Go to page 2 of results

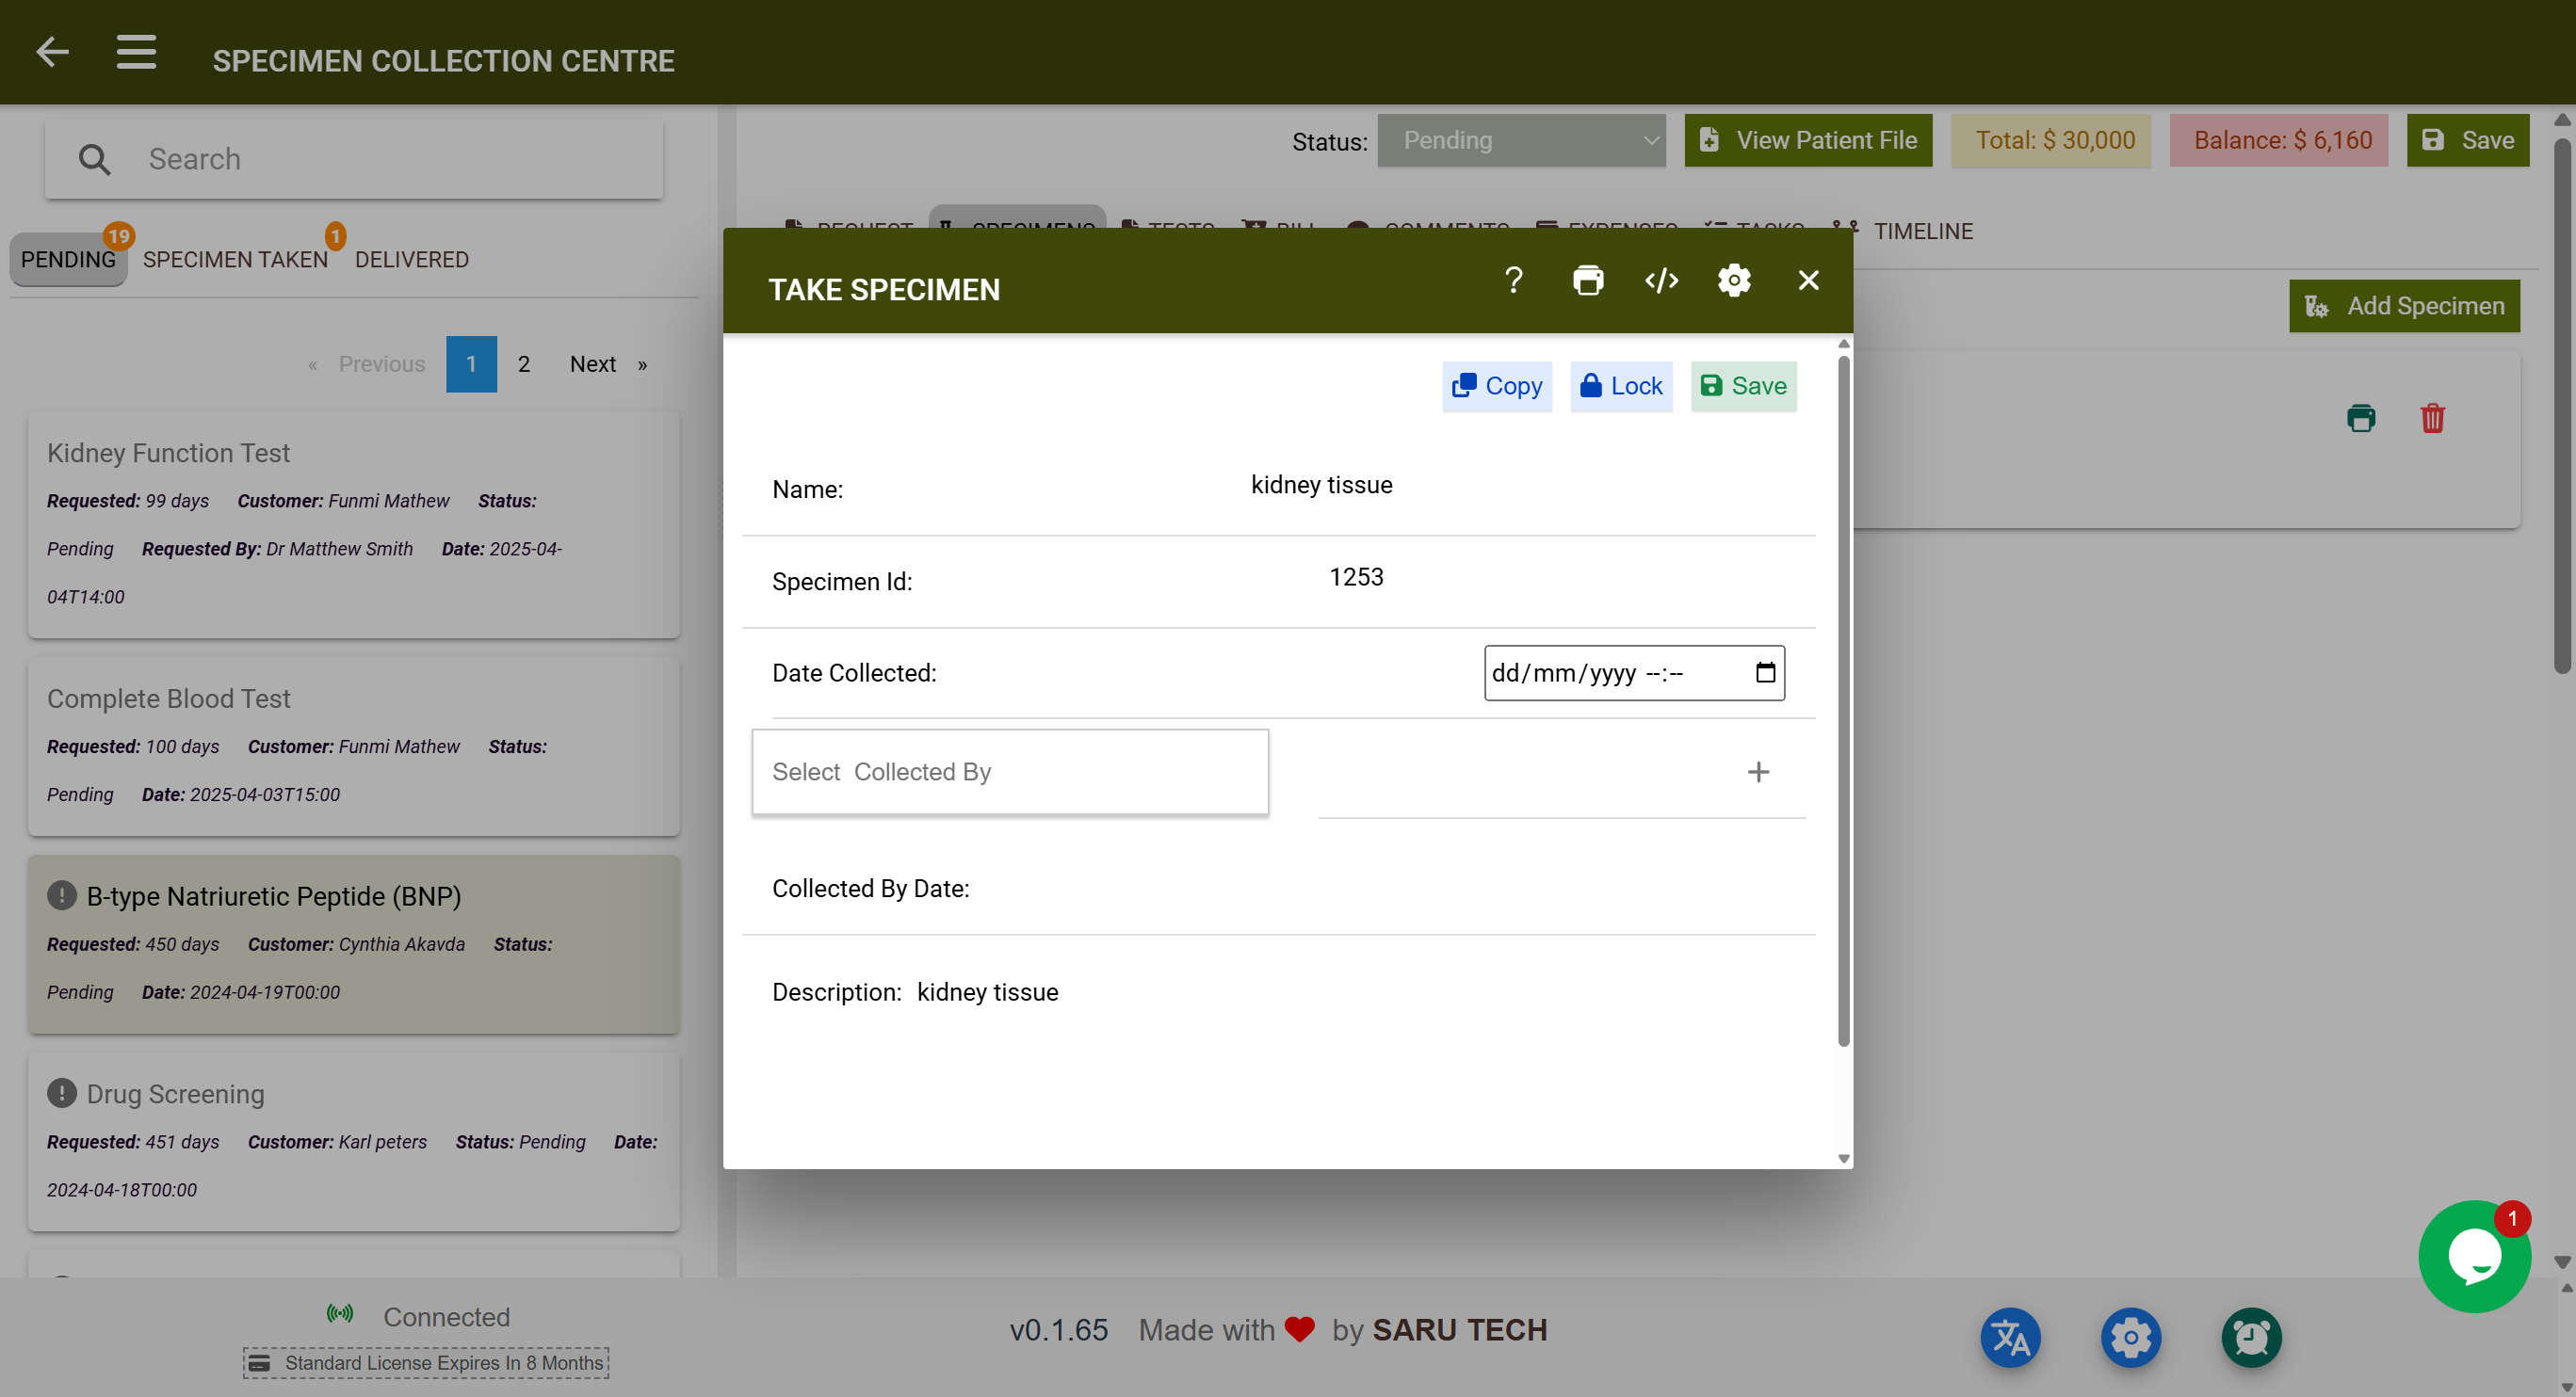point(524,364)
